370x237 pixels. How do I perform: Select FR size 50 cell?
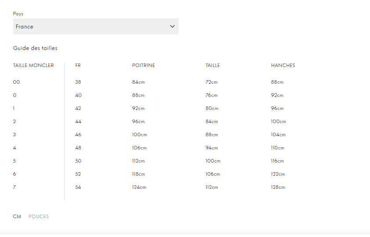pyautogui.click(x=78, y=161)
